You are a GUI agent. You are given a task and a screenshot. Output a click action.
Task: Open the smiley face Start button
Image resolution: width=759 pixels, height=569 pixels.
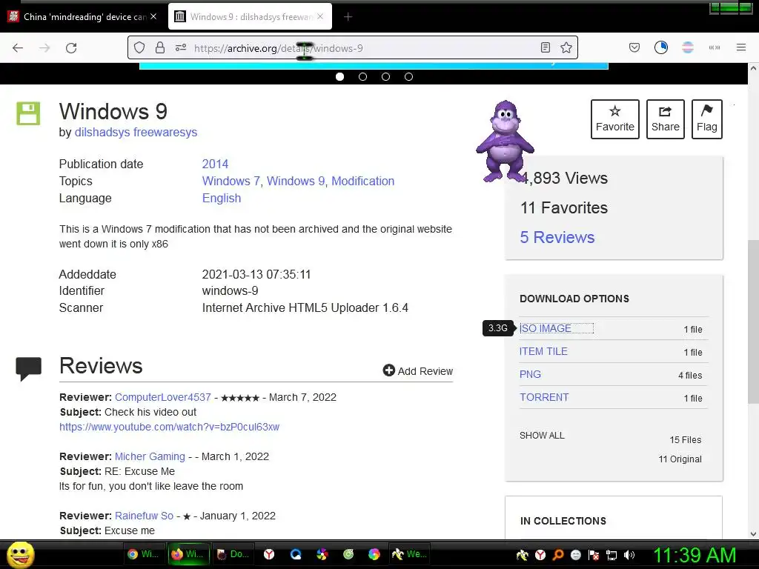click(21, 554)
